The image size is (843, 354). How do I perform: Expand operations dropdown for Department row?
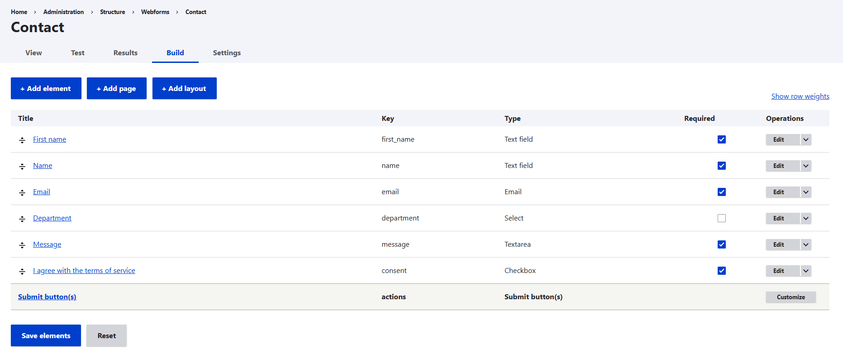click(806, 218)
